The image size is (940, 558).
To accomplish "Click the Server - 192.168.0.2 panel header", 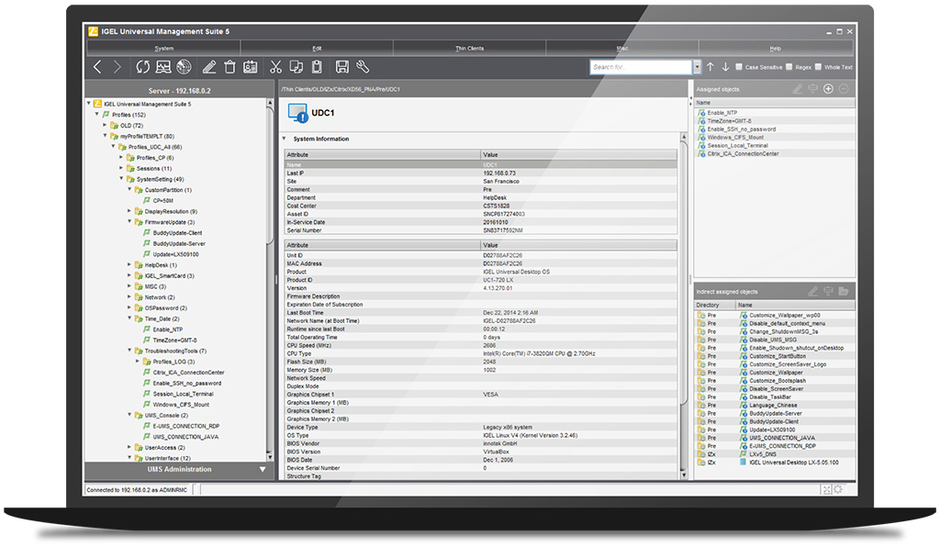I will tap(179, 91).
